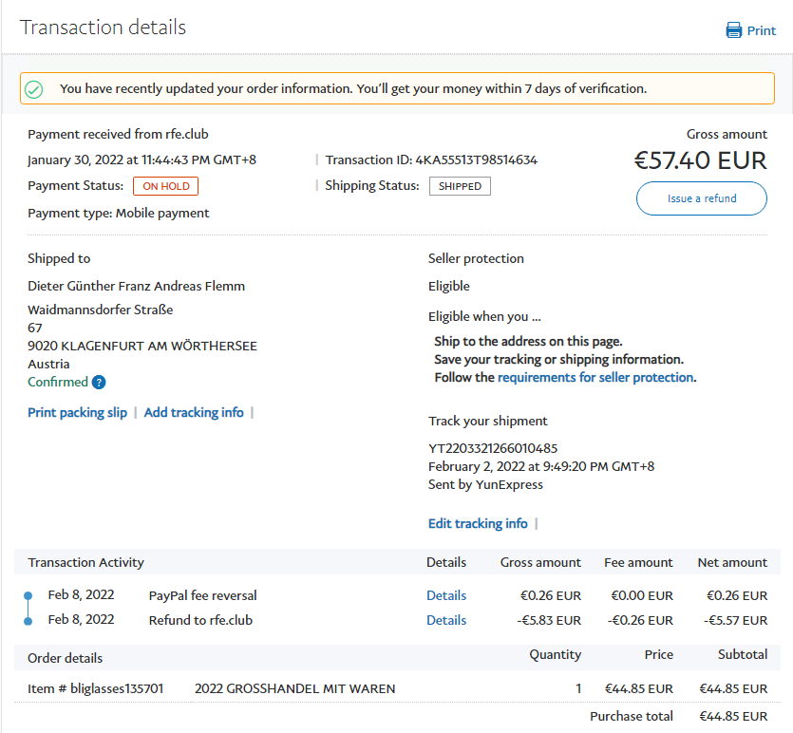
Task: Click the €57.40 EUR gross amount
Action: 700,160
